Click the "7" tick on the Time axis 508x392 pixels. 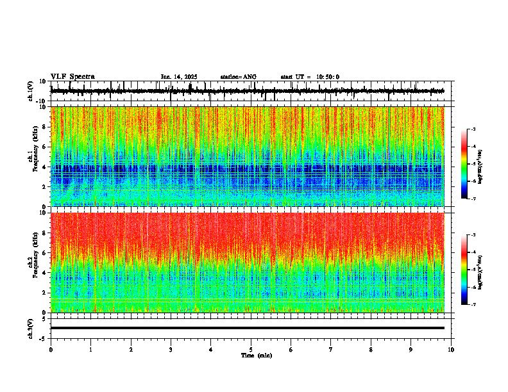(331, 350)
